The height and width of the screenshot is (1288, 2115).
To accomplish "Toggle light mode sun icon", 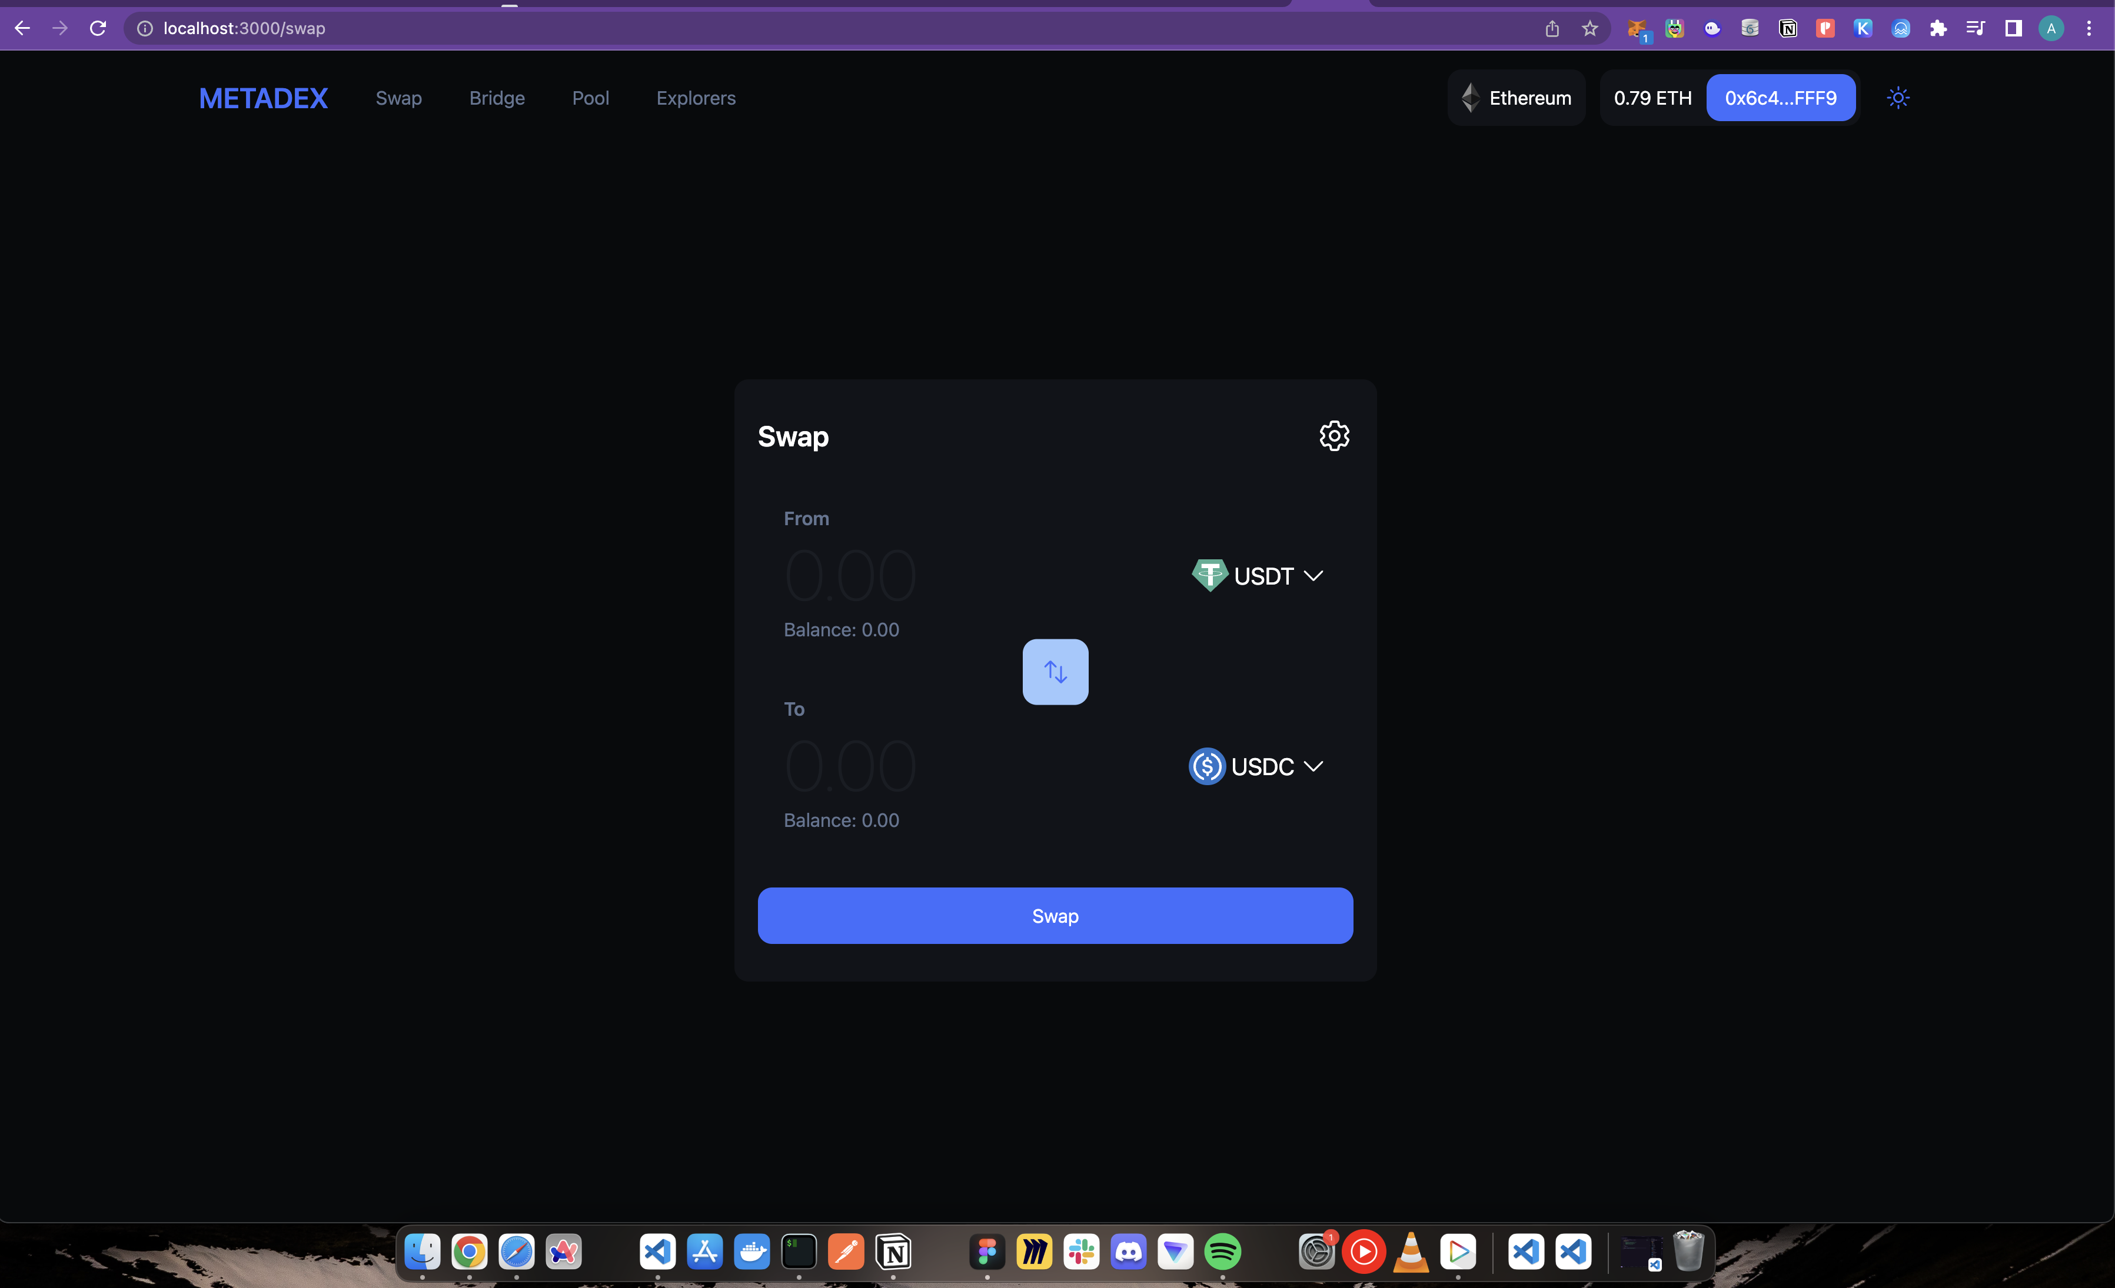I will [1897, 98].
